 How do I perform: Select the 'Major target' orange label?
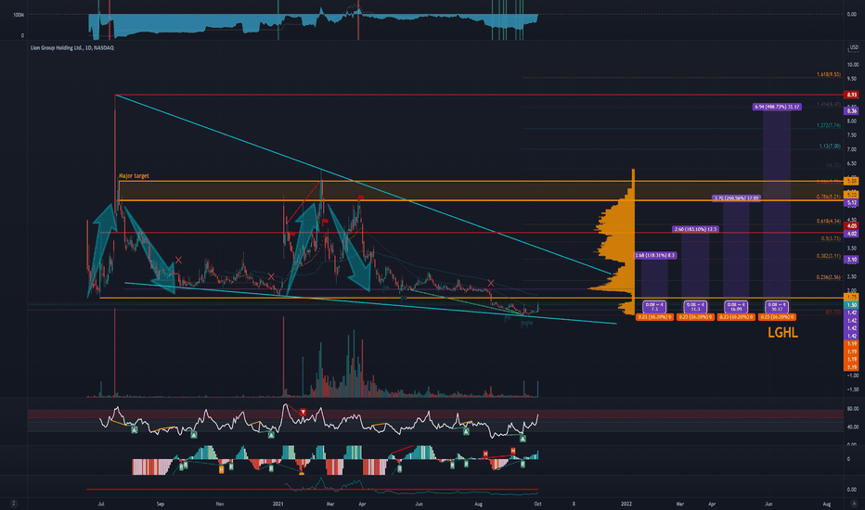(134, 176)
